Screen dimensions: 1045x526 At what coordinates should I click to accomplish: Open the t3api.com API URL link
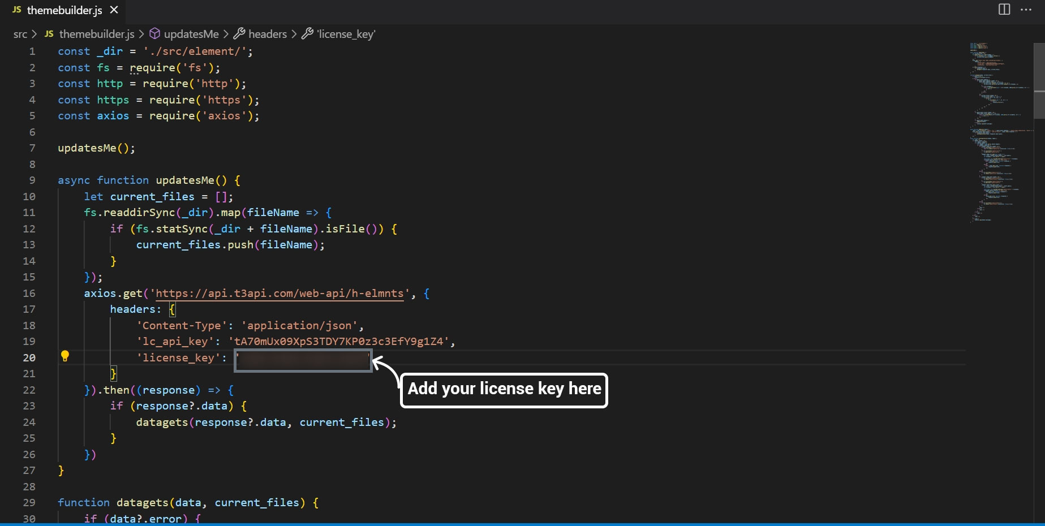[279, 294]
